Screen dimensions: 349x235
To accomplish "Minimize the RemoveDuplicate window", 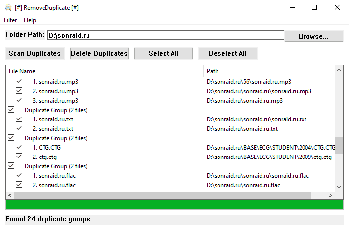I will 292,8.
